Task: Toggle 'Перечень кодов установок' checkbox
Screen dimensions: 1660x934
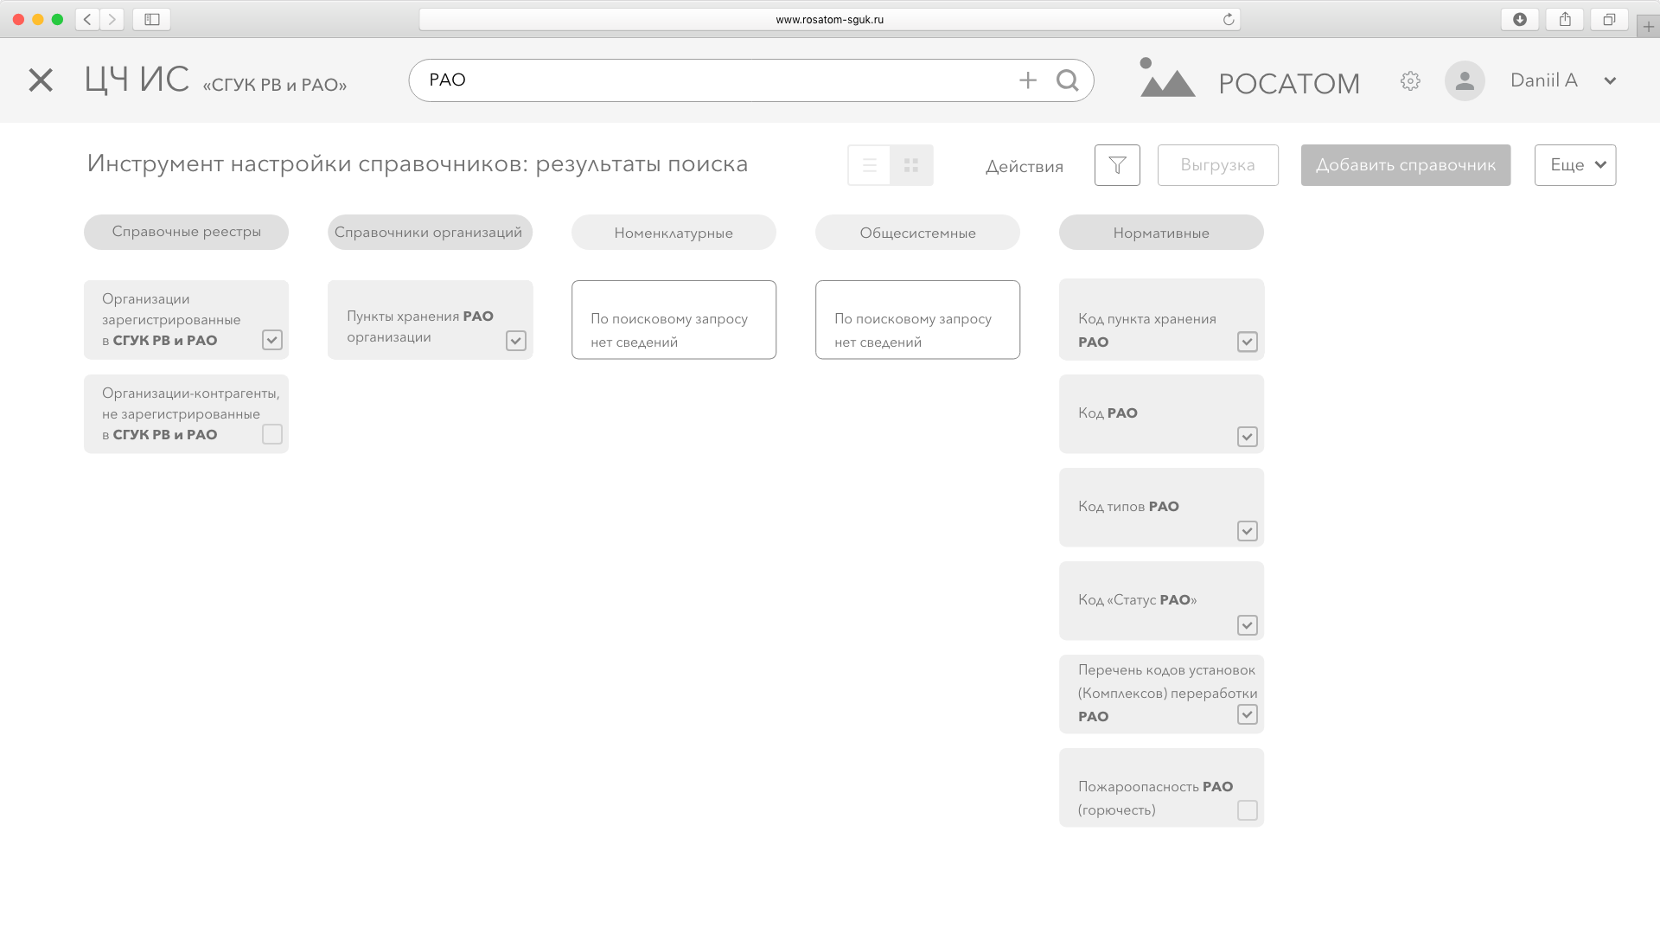Action: tap(1248, 714)
